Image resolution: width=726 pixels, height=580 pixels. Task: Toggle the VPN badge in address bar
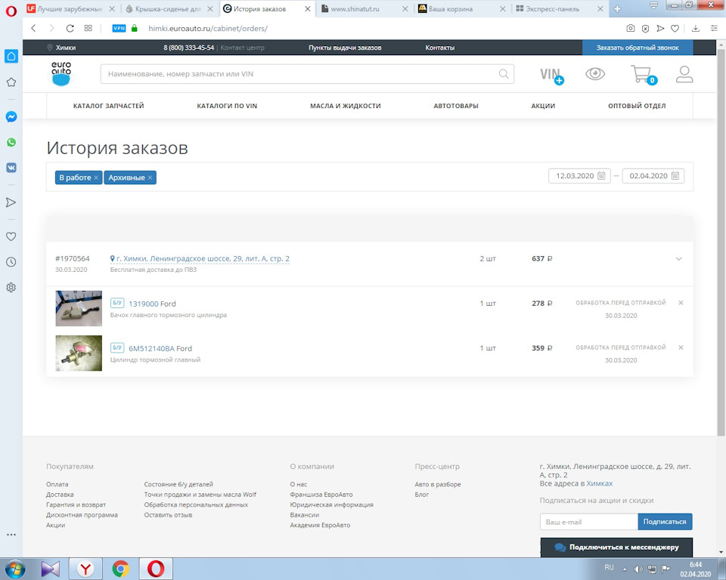[x=119, y=28]
